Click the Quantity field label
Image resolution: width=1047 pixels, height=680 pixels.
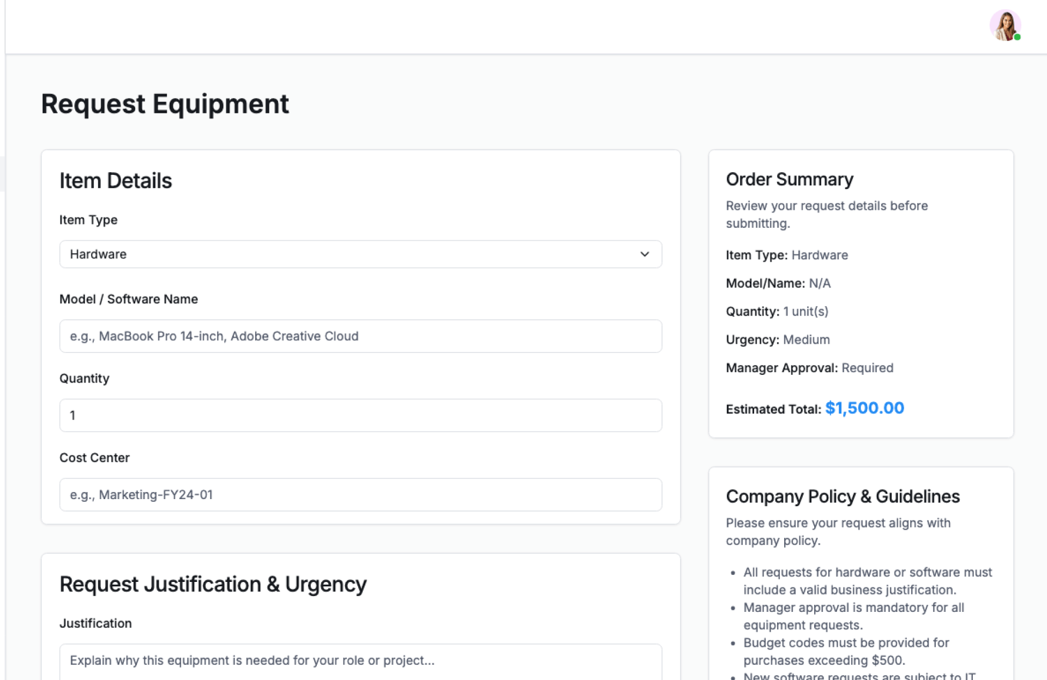click(x=85, y=379)
